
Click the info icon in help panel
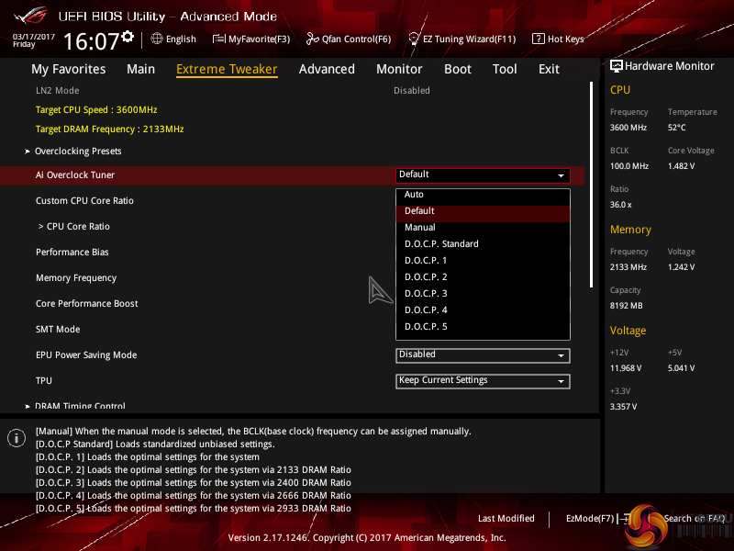tap(16, 438)
